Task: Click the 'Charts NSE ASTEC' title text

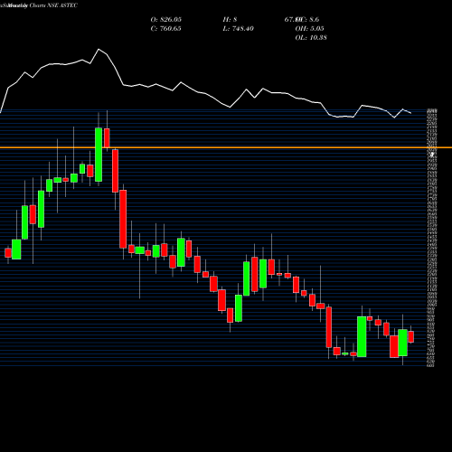Action: [53, 5]
